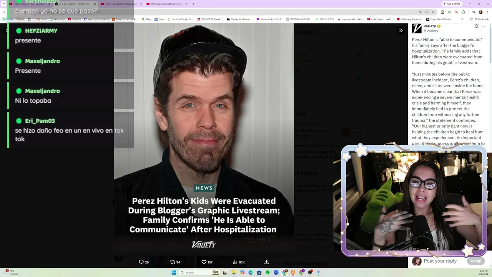The image size is (492, 277).
Task: Open the Insta English Level 1 bookmark
Action: [x=380, y=19]
